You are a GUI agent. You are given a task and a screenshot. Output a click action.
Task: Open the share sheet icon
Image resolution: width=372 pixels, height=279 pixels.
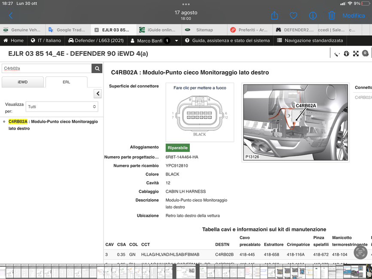[274, 15]
